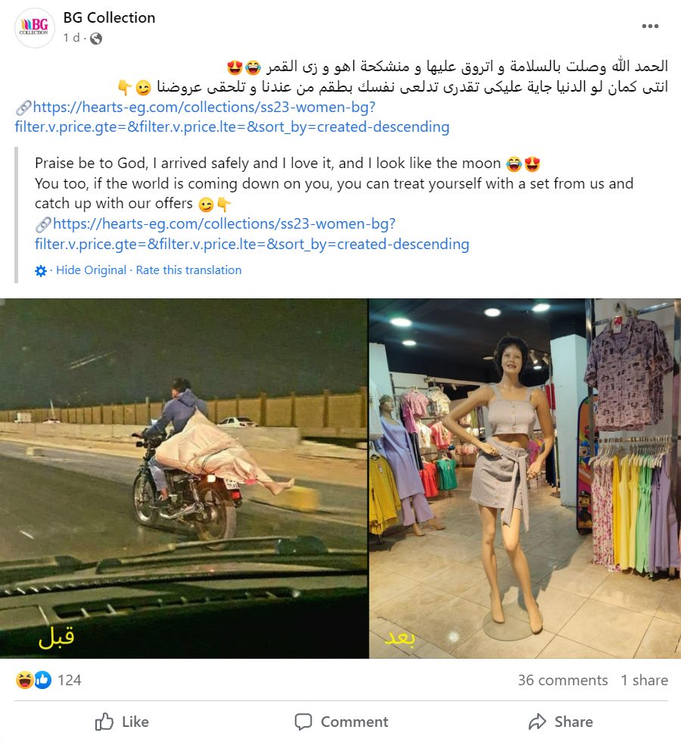View the 36 comments

tap(563, 680)
